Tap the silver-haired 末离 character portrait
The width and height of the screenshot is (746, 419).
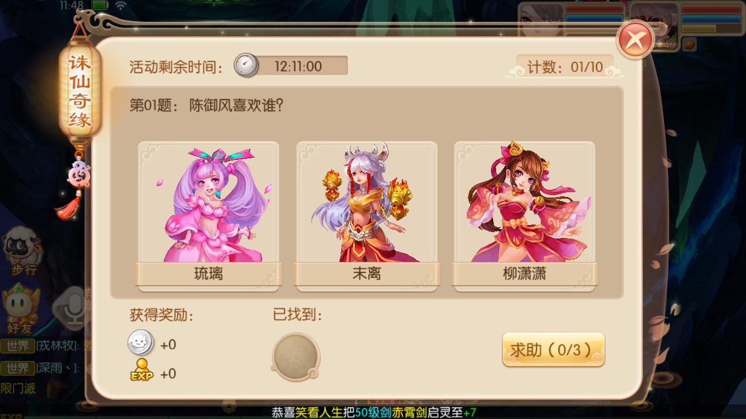tap(367, 203)
